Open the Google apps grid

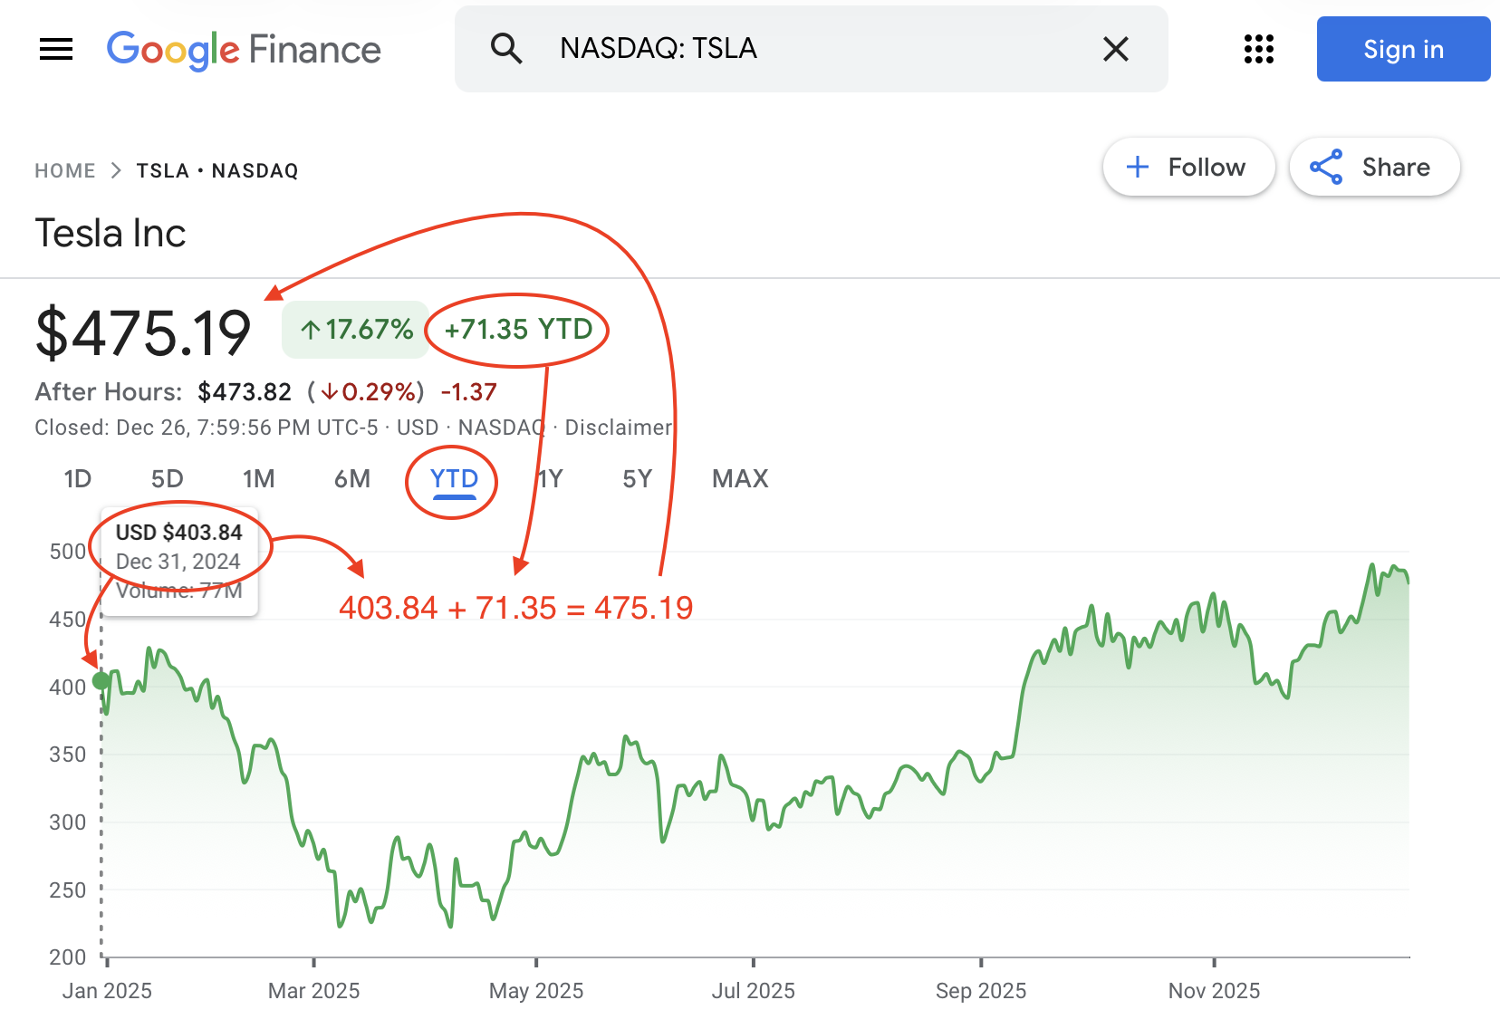[1258, 49]
